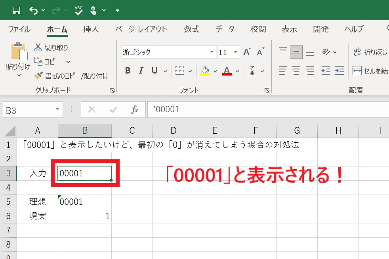This screenshot has width=389, height=259.
Task: Expand the borders dropdown arrow
Action: (190, 71)
